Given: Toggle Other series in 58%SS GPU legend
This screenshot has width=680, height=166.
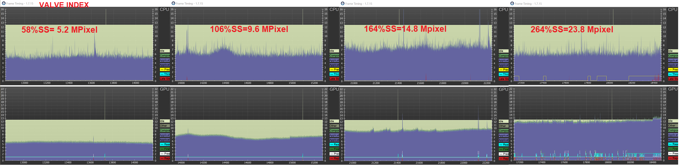Looking at the screenshot, I should [165, 126].
